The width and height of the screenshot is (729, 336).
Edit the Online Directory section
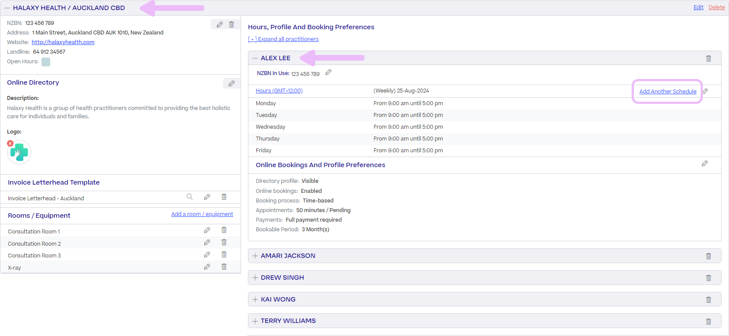(x=231, y=83)
